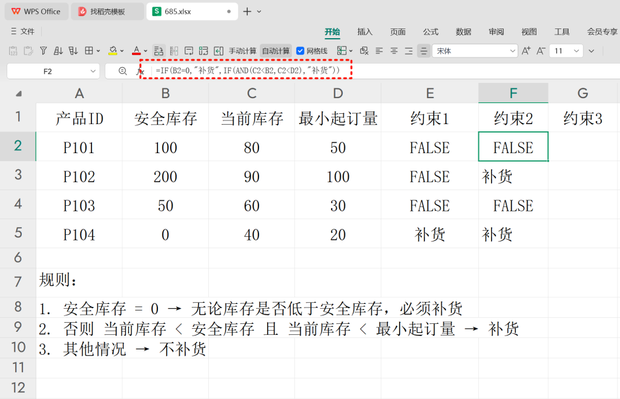
Task: Click the fill color bucket icon
Action: coord(113,51)
